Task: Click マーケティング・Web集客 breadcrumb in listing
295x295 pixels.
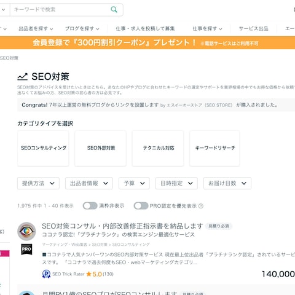Action: (x=65, y=245)
